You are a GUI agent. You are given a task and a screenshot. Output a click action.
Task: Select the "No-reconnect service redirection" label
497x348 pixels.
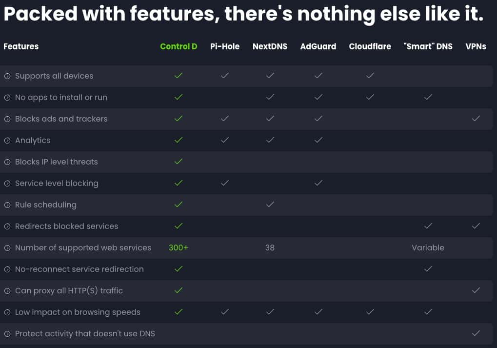tap(79, 269)
